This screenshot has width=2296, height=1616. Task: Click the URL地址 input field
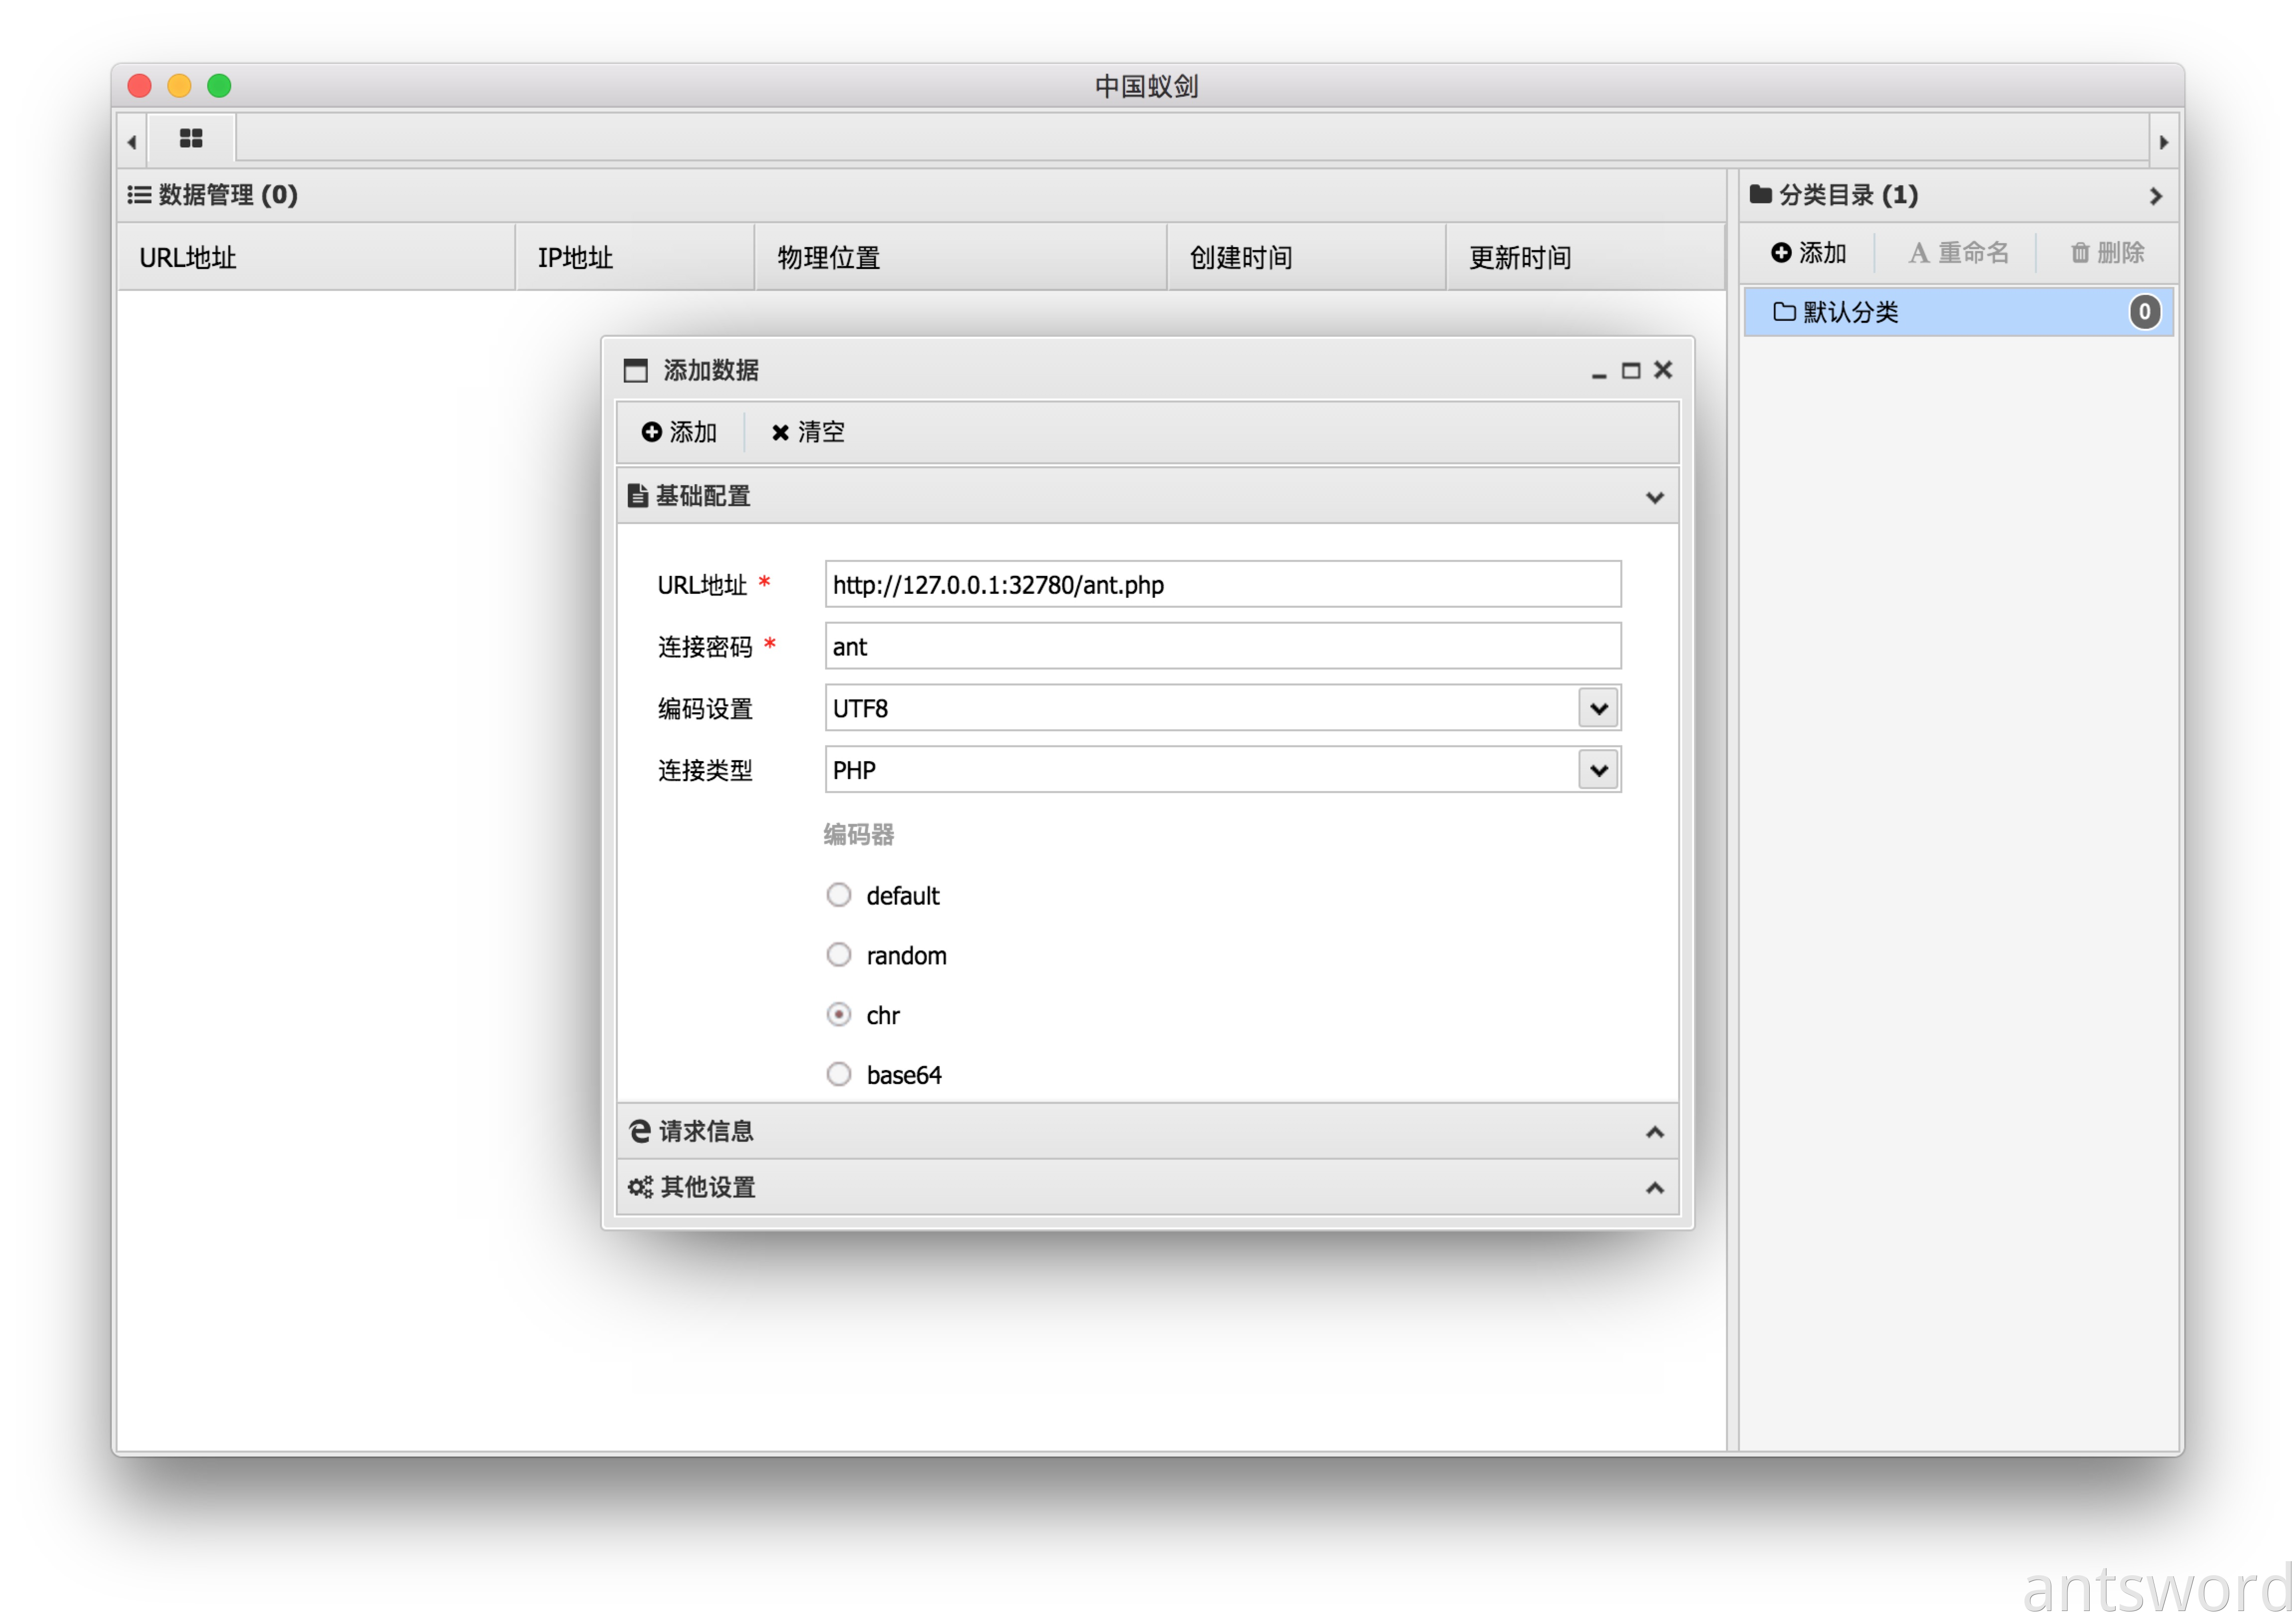(x=1222, y=584)
